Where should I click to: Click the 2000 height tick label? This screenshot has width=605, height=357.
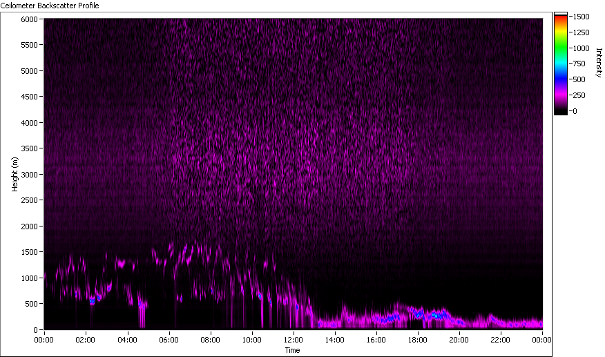(29, 226)
